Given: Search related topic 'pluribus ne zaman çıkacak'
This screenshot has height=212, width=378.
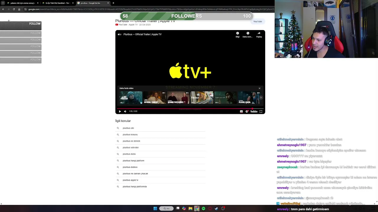Looking at the screenshot, I should (160, 173).
